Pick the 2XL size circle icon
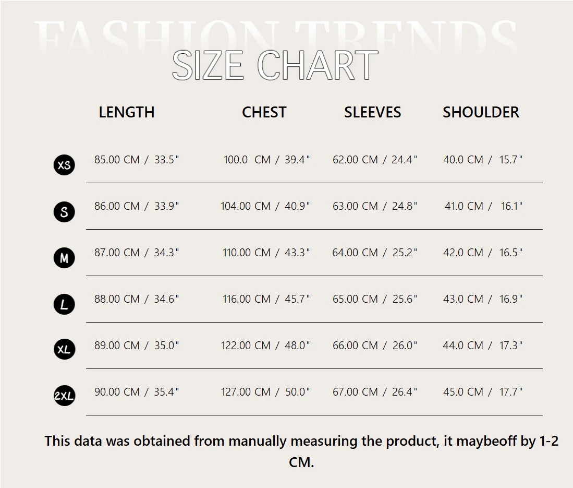Screen dimensions: 573x488 64,396
